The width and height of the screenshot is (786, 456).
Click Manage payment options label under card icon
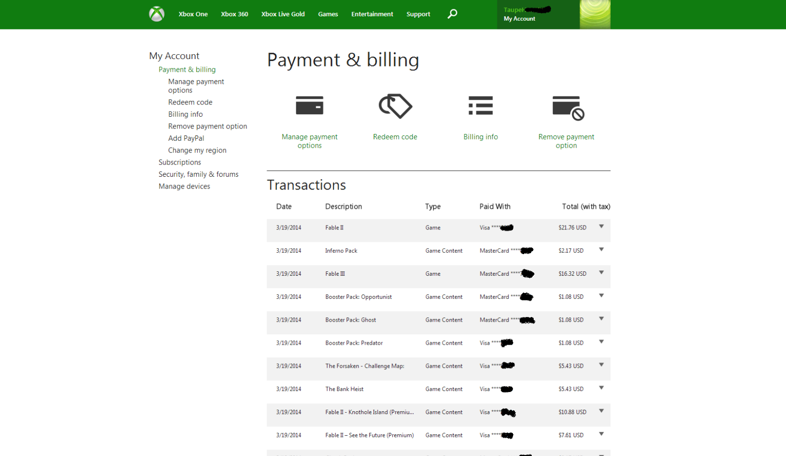coord(309,141)
